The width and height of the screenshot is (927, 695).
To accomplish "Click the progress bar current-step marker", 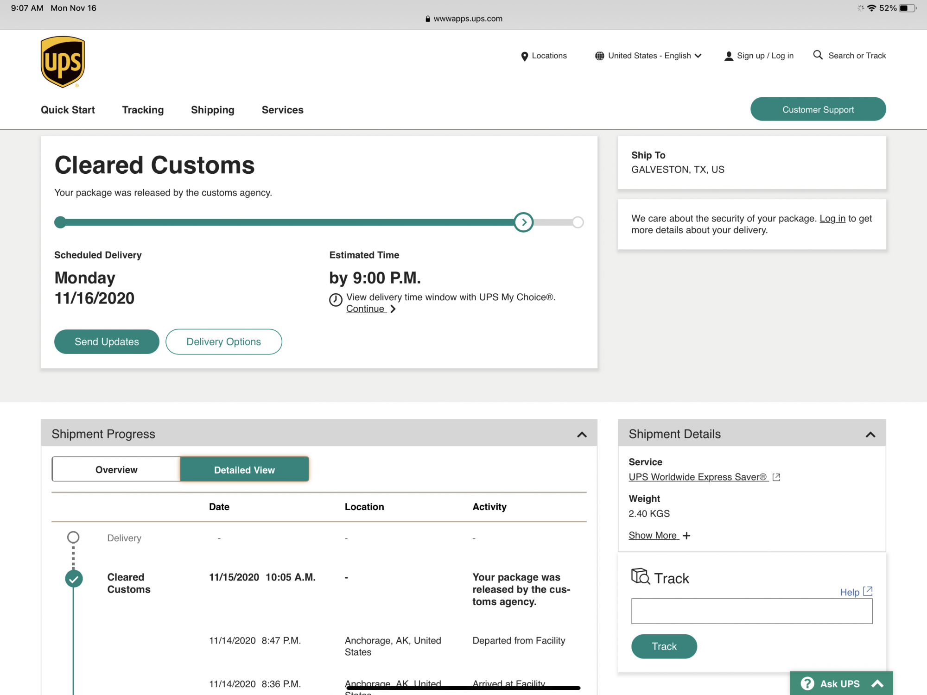I will click(524, 222).
